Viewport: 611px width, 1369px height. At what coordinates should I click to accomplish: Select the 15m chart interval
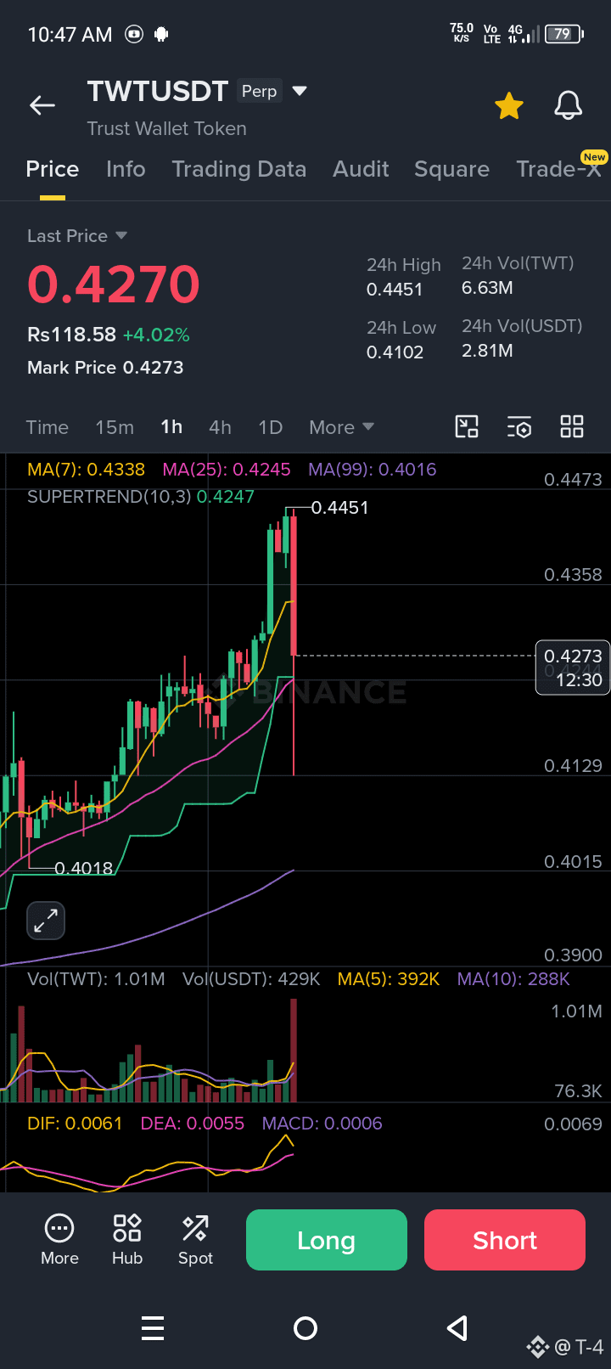click(115, 427)
